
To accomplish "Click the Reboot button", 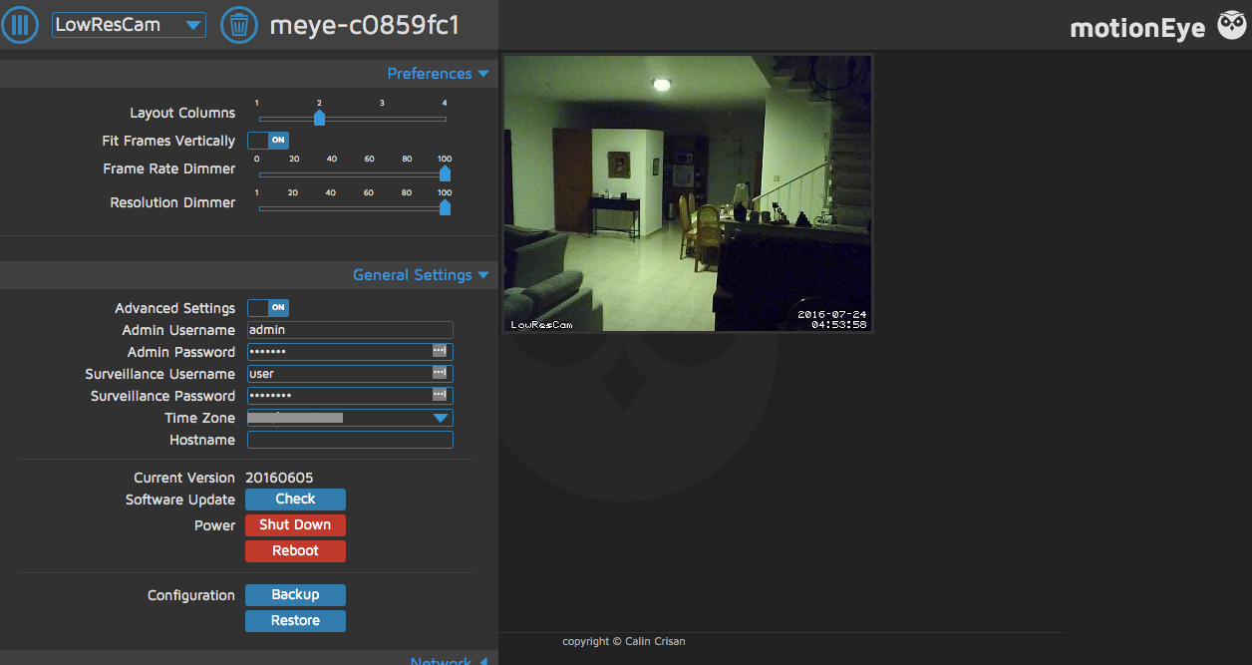I will (295, 551).
